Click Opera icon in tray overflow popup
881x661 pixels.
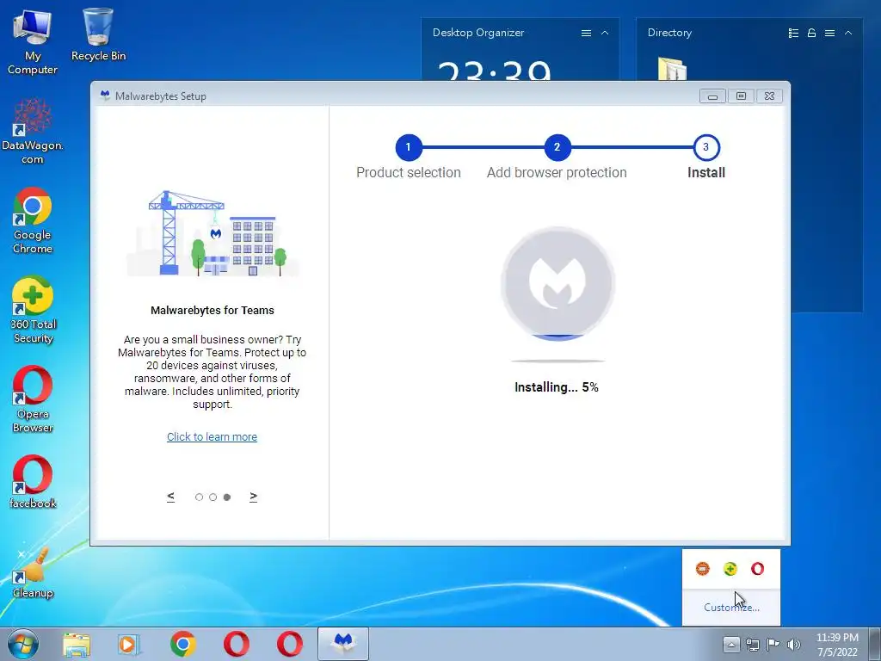click(x=757, y=569)
